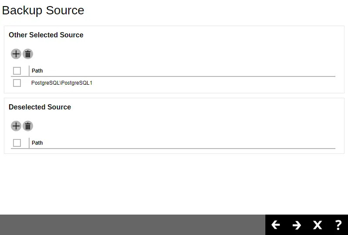Open help with the question mark icon

tap(338, 225)
